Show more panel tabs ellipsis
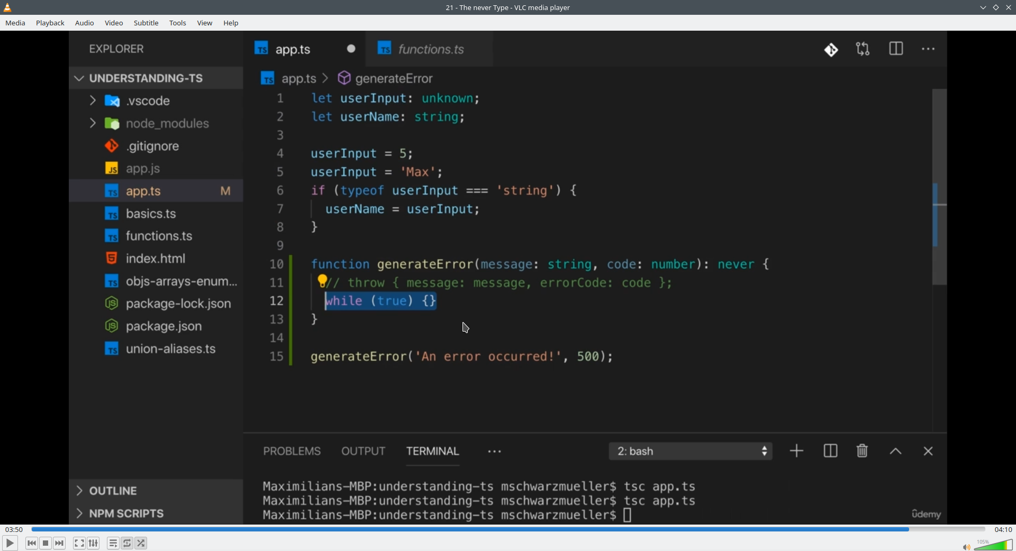The height and width of the screenshot is (551, 1016). (x=495, y=452)
